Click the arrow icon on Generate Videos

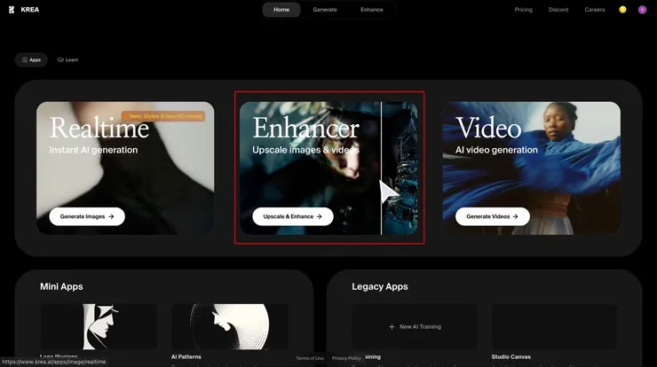515,217
